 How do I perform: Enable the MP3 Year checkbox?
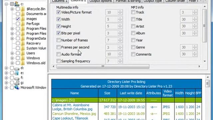pos(133,40)
